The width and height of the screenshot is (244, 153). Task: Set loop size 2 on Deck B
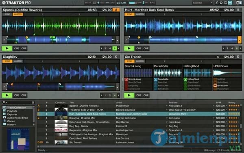point(227,48)
